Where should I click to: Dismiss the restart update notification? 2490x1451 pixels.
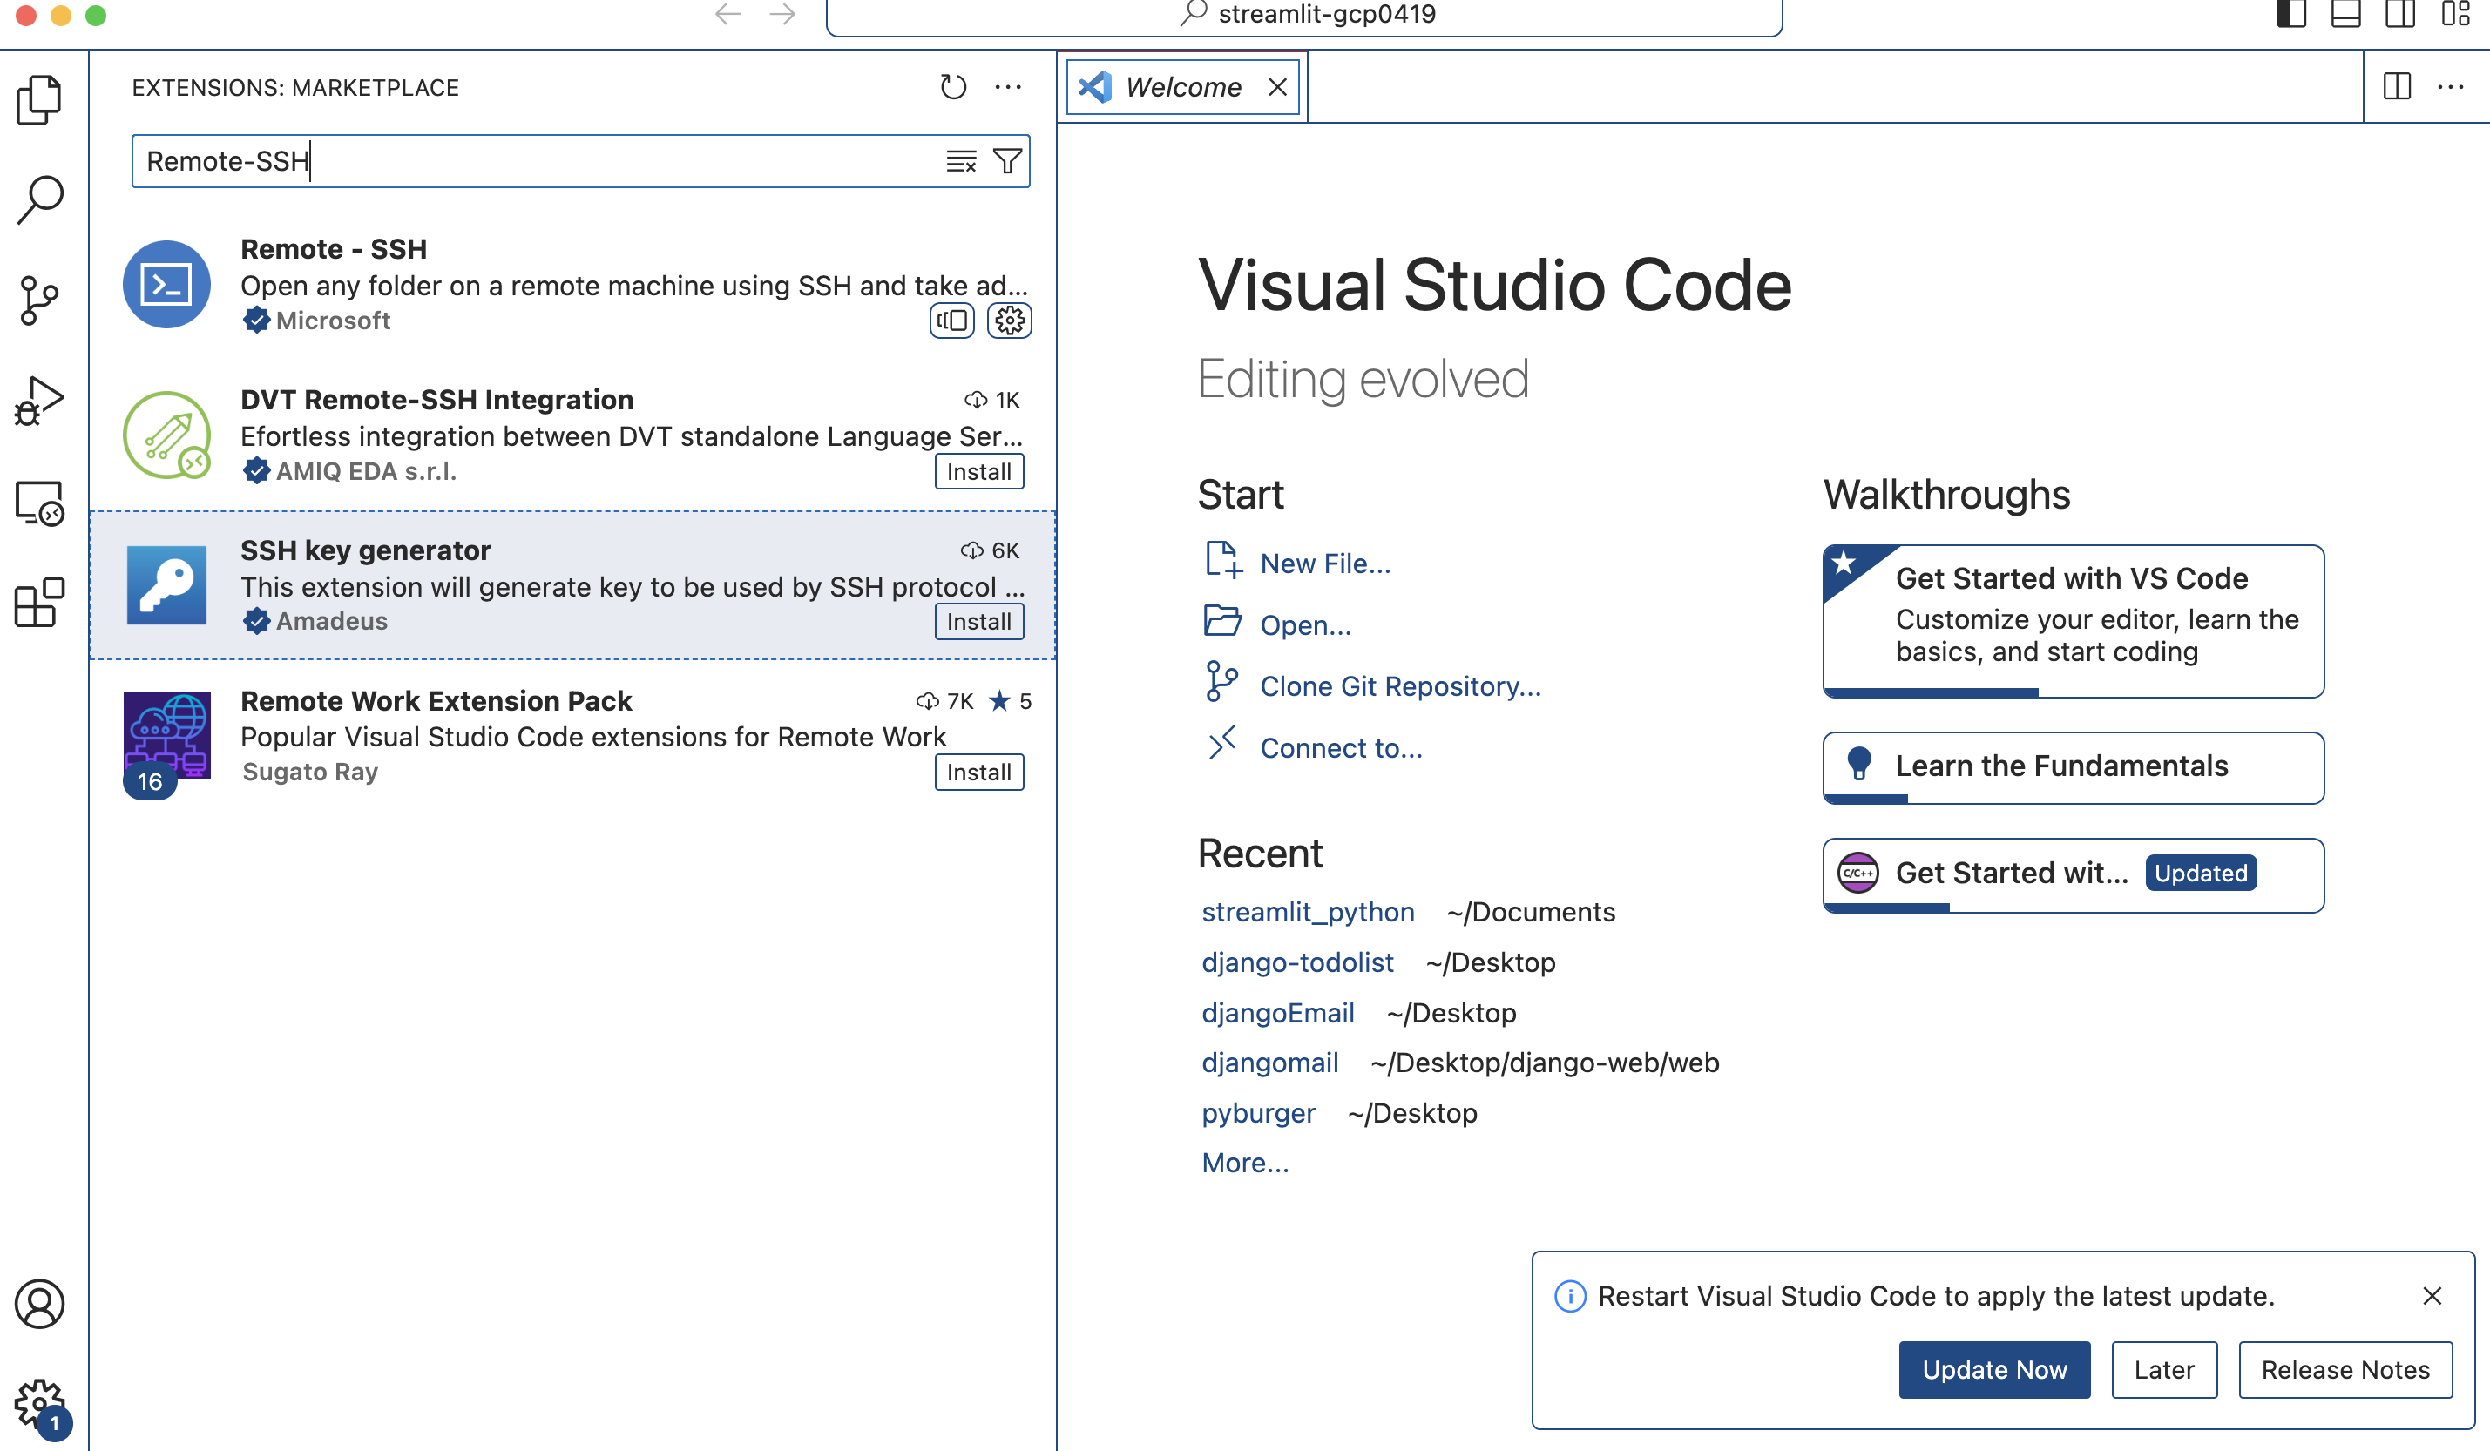(2432, 1295)
